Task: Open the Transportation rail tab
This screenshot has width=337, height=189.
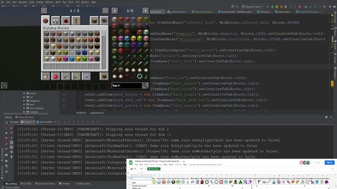Action: tap(76, 21)
